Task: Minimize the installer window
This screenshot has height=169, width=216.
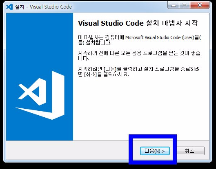Action: pyautogui.click(x=174, y=5)
